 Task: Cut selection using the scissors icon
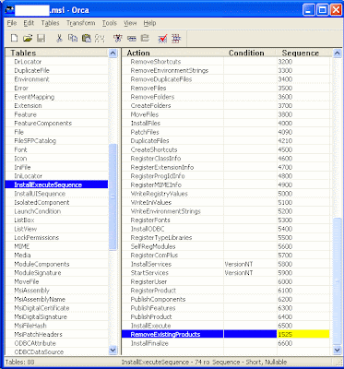(59, 38)
